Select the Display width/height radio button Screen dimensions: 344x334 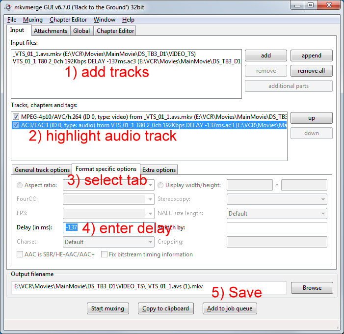[x=160, y=185]
